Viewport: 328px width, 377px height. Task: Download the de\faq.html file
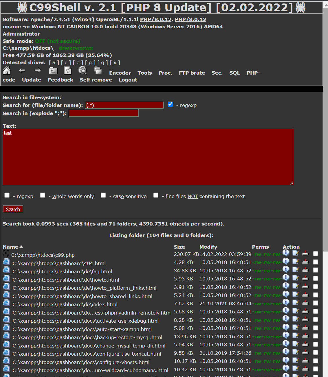pos(305,269)
